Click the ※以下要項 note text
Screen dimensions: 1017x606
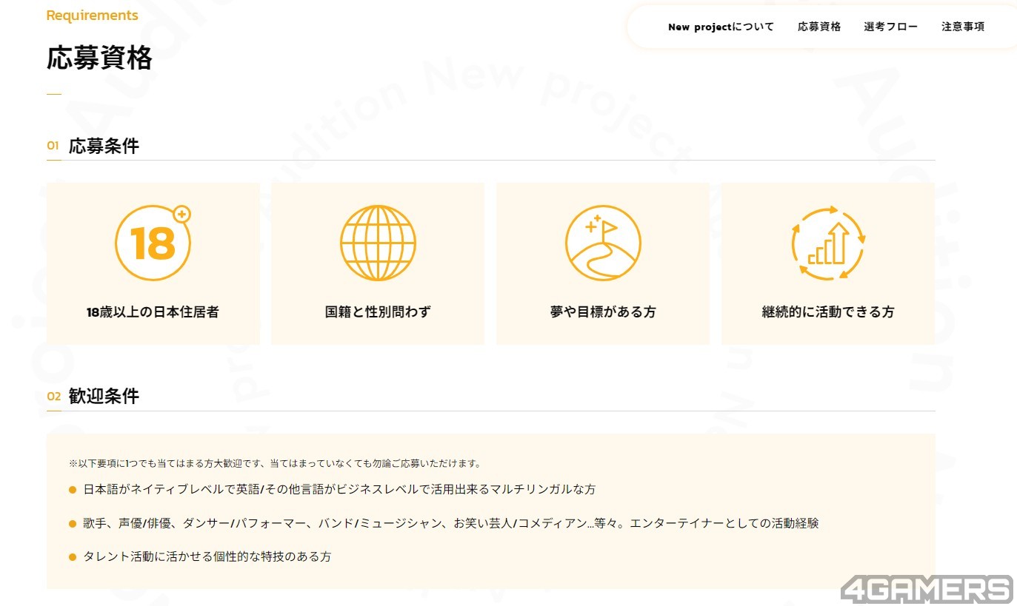click(x=275, y=464)
